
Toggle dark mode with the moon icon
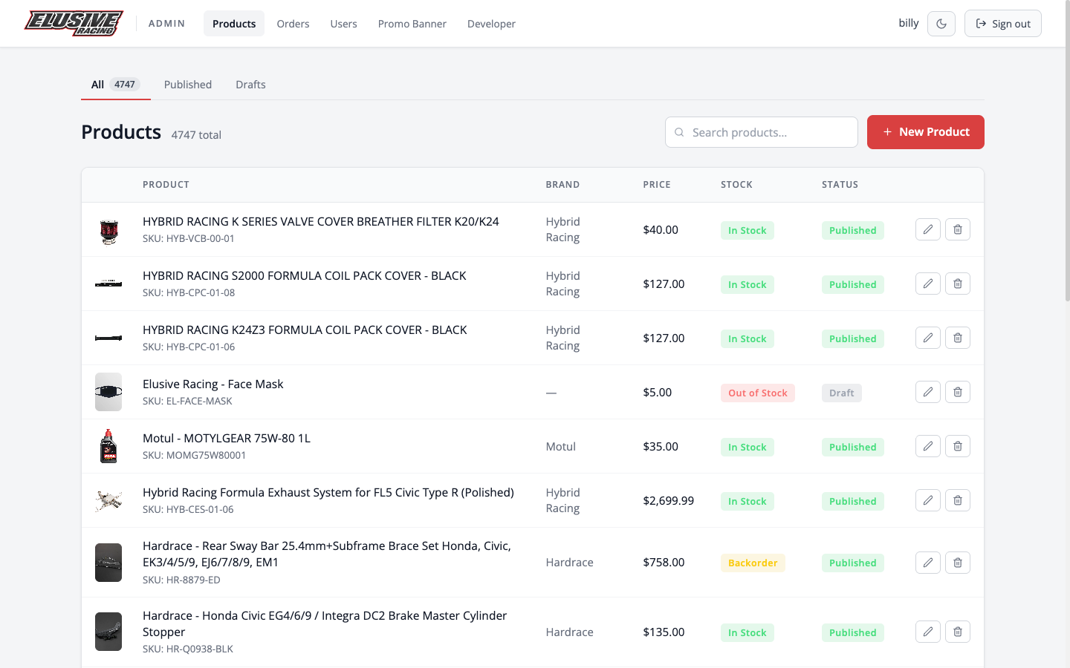click(941, 24)
